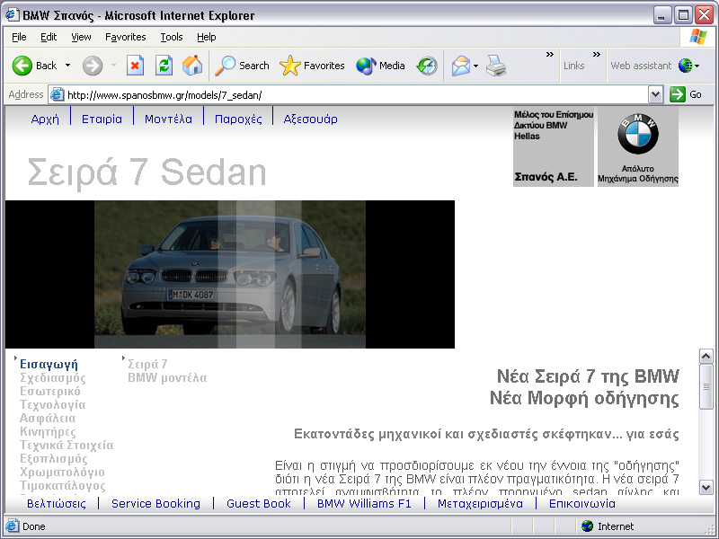Viewport: 719px width, 539px height.
Task: Click the IE icon in title bar
Action: tap(12, 14)
